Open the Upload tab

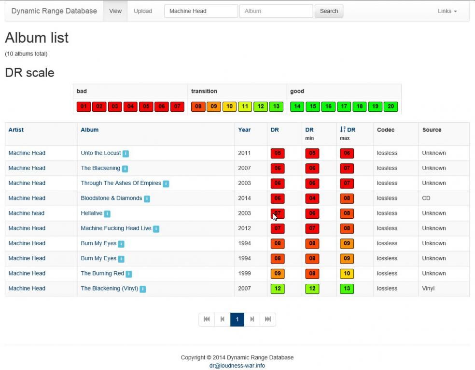click(143, 11)
